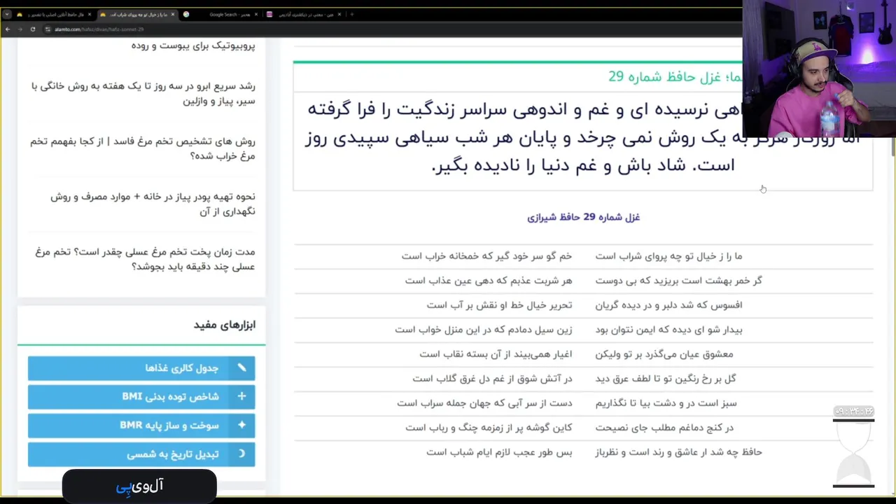896x504 pixels.
Task: Click the interpretation paragraph ending شاد باش و غم دنیا
Action: click(582, 138)
